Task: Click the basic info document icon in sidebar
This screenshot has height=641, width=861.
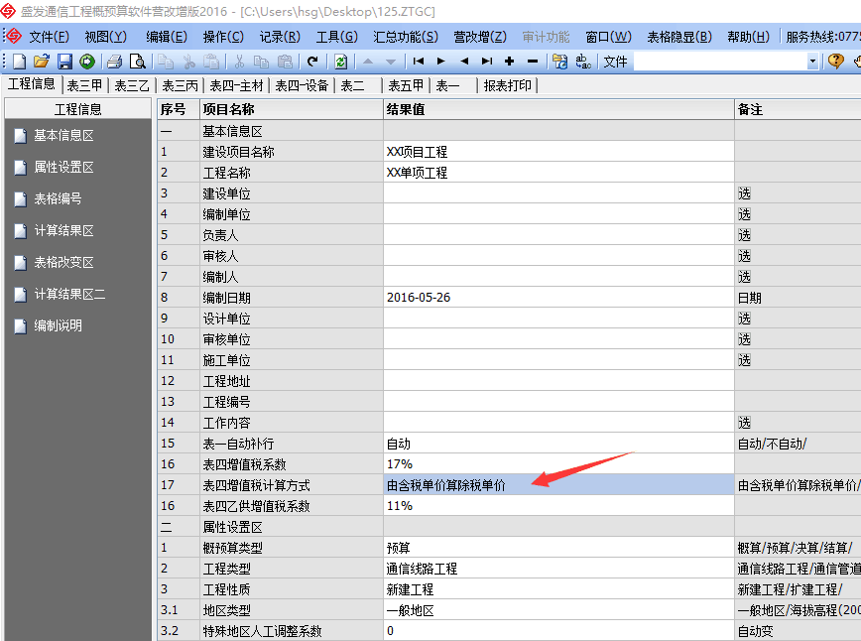Action: [20, 136]
